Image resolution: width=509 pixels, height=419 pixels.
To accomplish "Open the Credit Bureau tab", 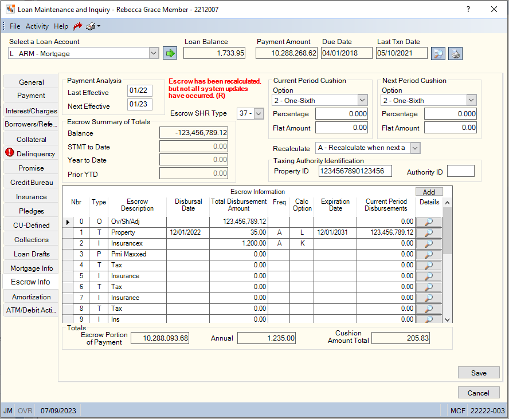I will click(x=31, y=183).
